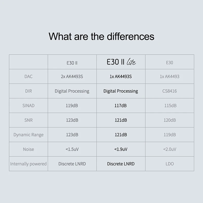Screen dimensions: 203x203
Task: Click the E30 II lite column header
Action: click(121, 62)
